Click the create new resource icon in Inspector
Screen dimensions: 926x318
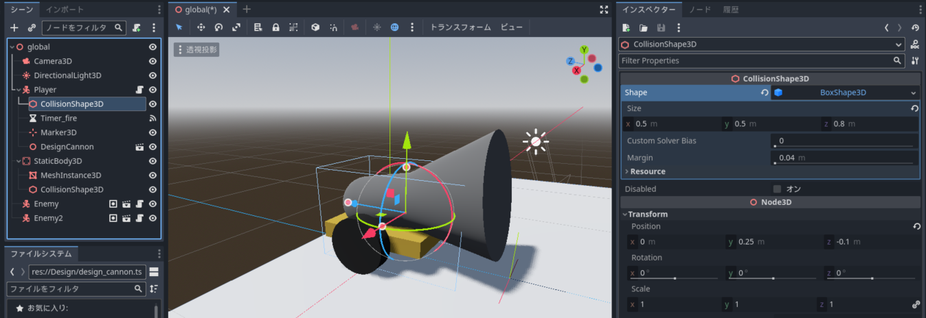point(626,27)
